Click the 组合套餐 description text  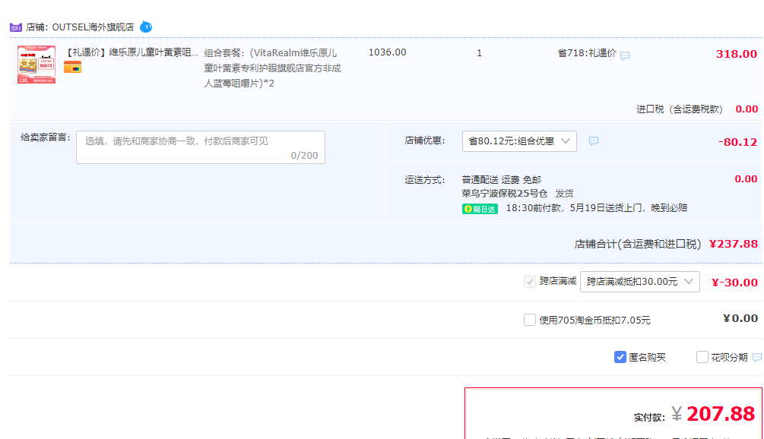[x=272, y=68]
